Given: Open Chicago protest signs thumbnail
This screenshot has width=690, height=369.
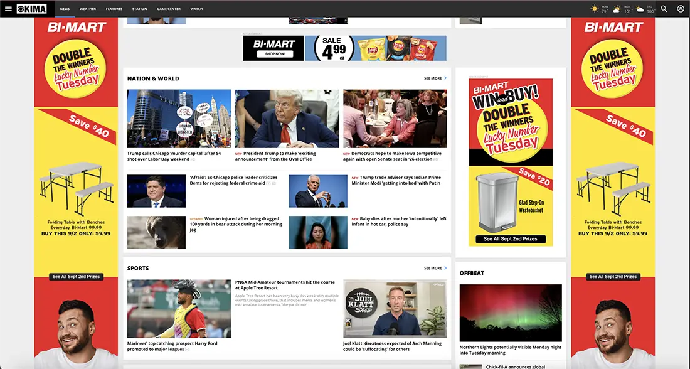Looking at the screenshot, I should coord(179,119).
